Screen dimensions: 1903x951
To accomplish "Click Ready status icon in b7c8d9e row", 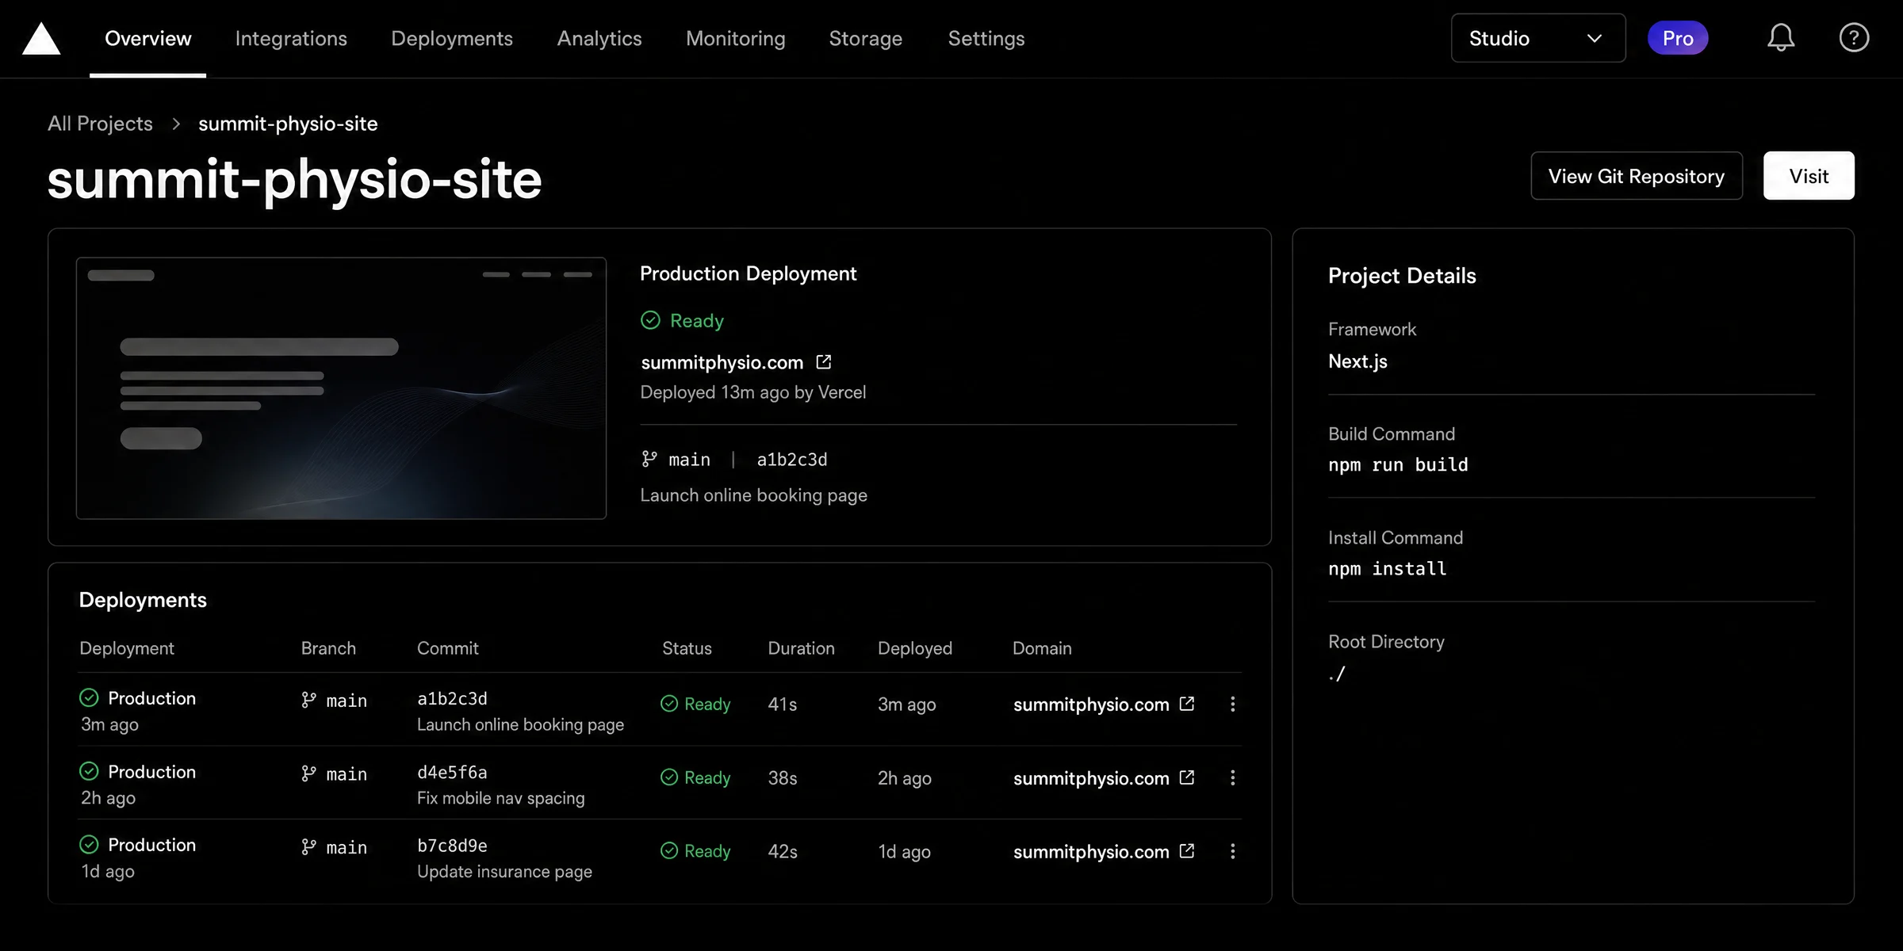I will [669, 851].
